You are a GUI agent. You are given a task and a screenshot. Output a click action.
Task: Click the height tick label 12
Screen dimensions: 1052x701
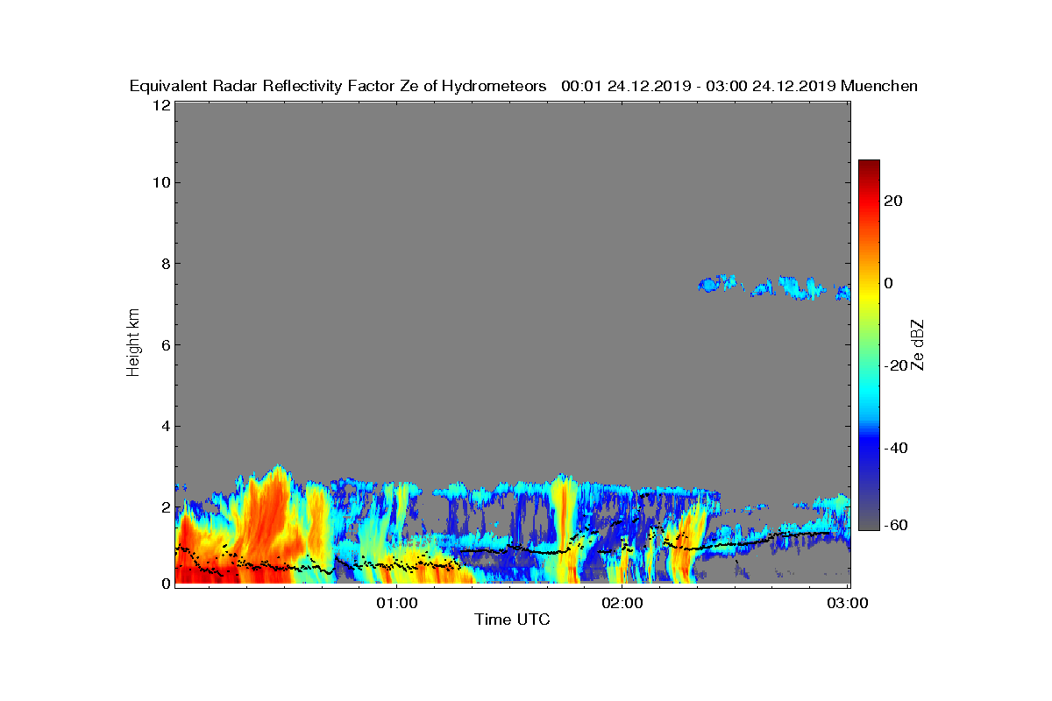coord(160,104)
